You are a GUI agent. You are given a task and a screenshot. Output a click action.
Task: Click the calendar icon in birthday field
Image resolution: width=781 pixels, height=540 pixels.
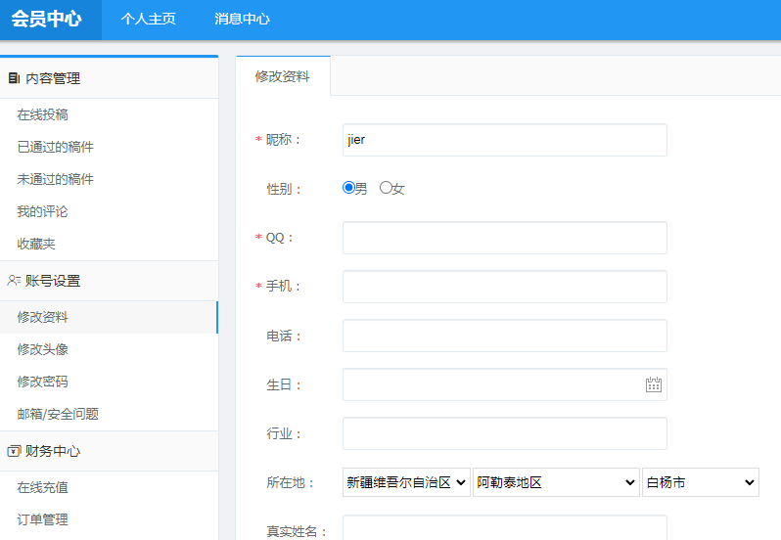(654, 384)
